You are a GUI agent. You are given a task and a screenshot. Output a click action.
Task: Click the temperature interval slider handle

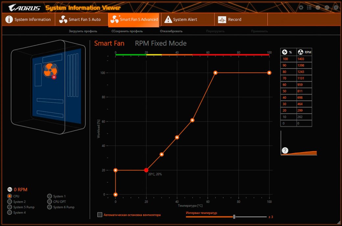234,217
